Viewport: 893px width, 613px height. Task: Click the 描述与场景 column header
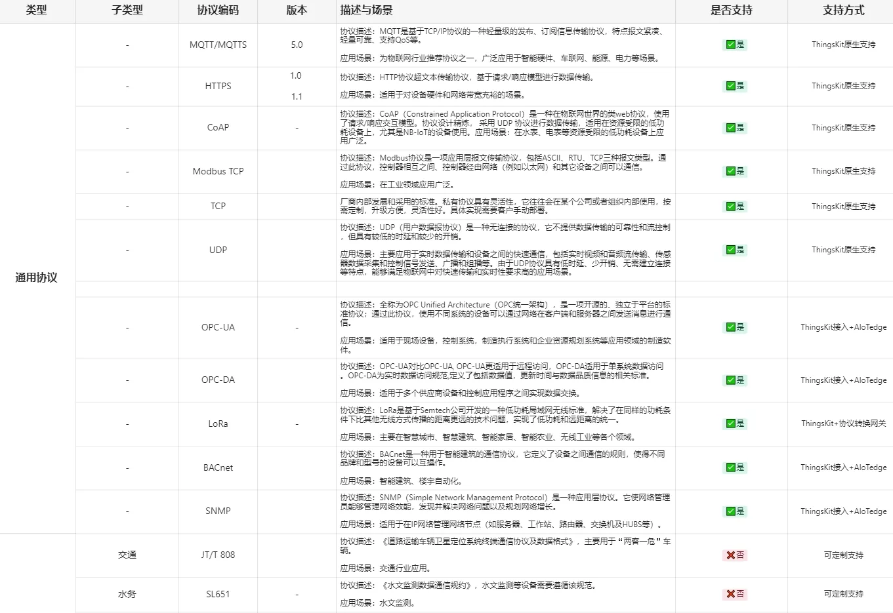[x=366, y=10]
